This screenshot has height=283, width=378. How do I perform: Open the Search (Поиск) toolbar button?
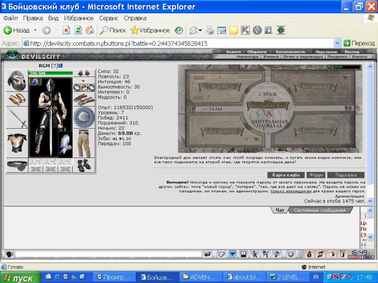(x=113, y=30)
